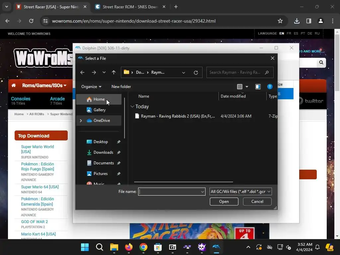This screenshot has height=255, width=340.
Task: Click horizontal scrollbar in file list
Action: (x=183, y=182)
